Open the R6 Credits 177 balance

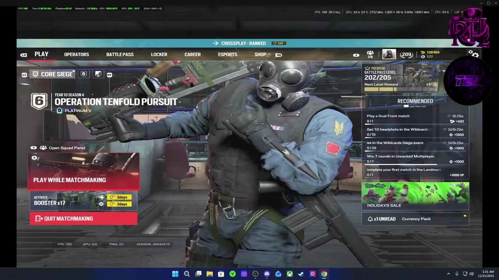click(x=427, y=57)
